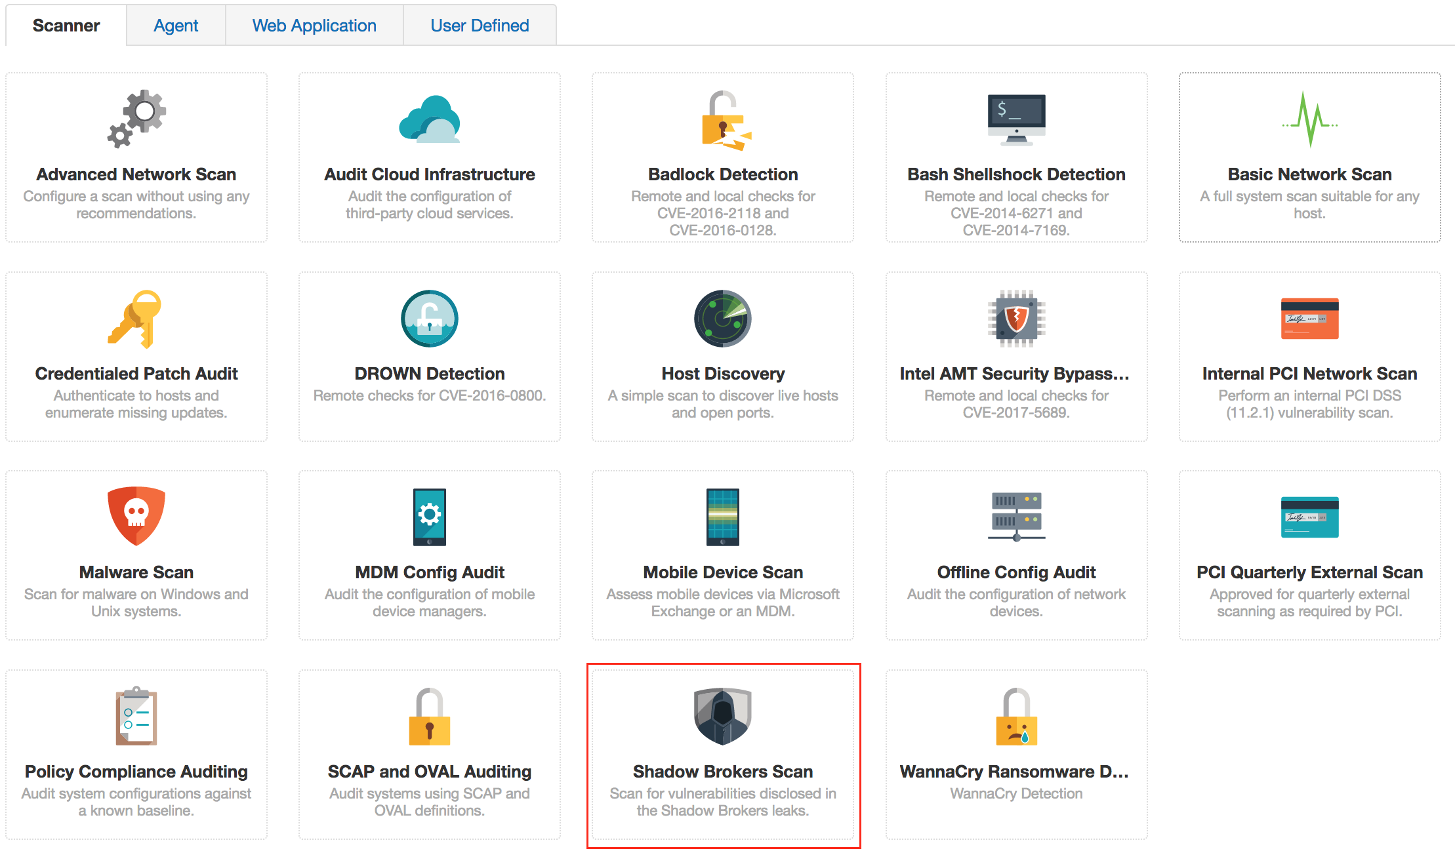Switch to the Scanner tab
The width and height of the screenshot is (1455, 851).
click(x=66, y=26)
